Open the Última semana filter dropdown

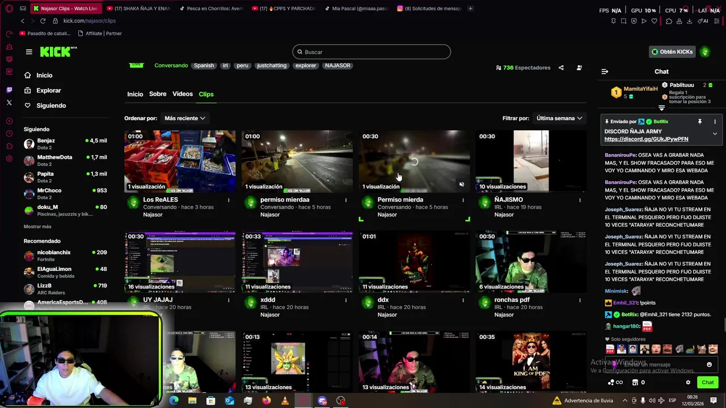[x=559, y=118]
